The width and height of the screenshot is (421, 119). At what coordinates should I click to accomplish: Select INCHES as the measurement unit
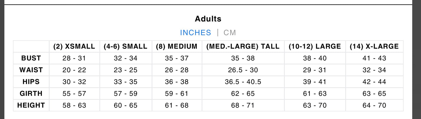(195, 33)
